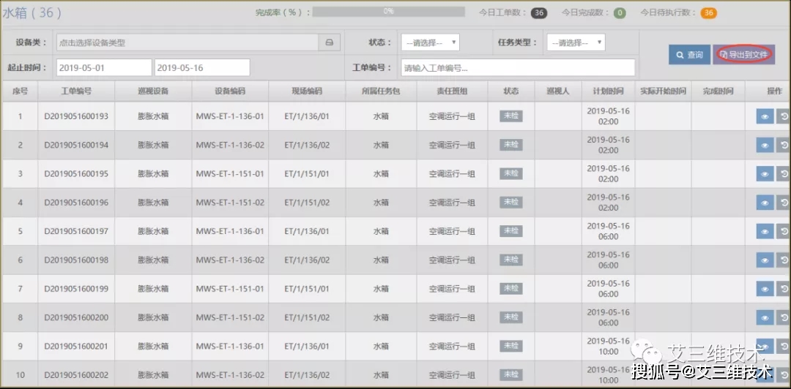Click the 导出到文件 export button
Viewport: 791px width, 389px height.
click(x=743, y=55)
